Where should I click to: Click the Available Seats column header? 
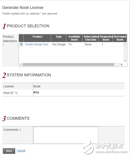tap(74, 38)
